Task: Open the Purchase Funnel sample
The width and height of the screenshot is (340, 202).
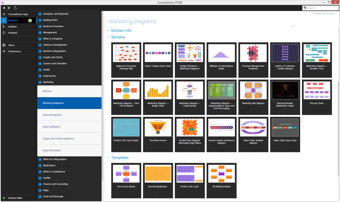Action: coord(158,134)
